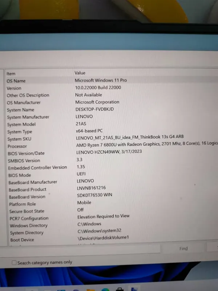Click the Value column header
218x291 pixels.
[x=80, y=73]
